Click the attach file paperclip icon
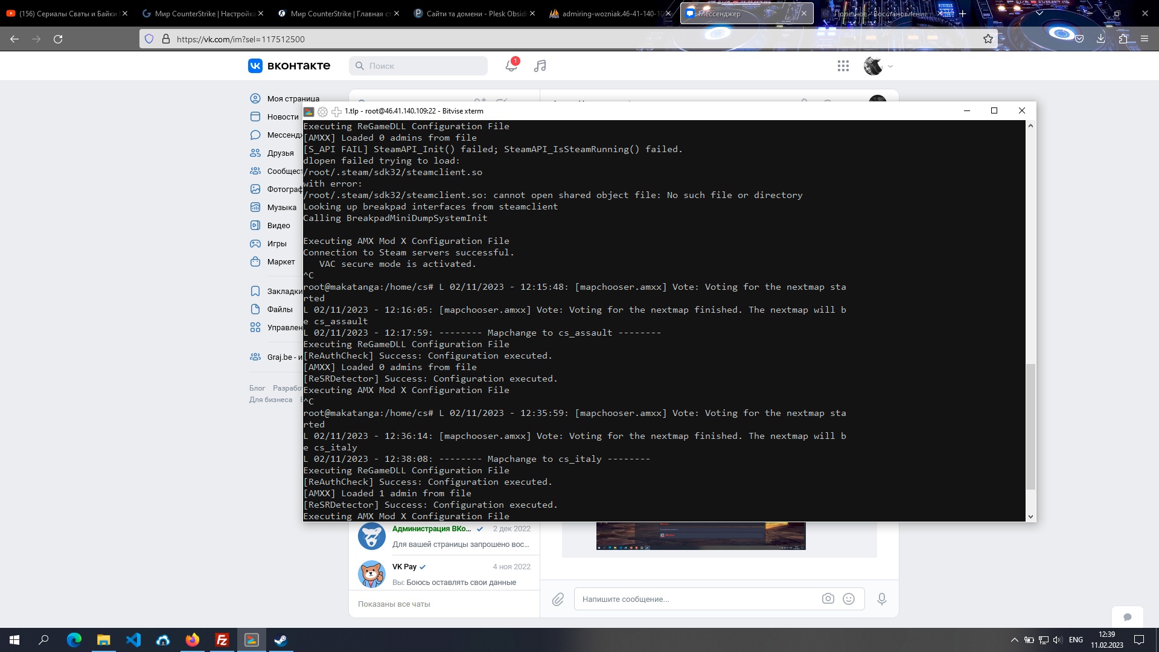This screenshot has width=1159, height=652. [x=558, y=599]
